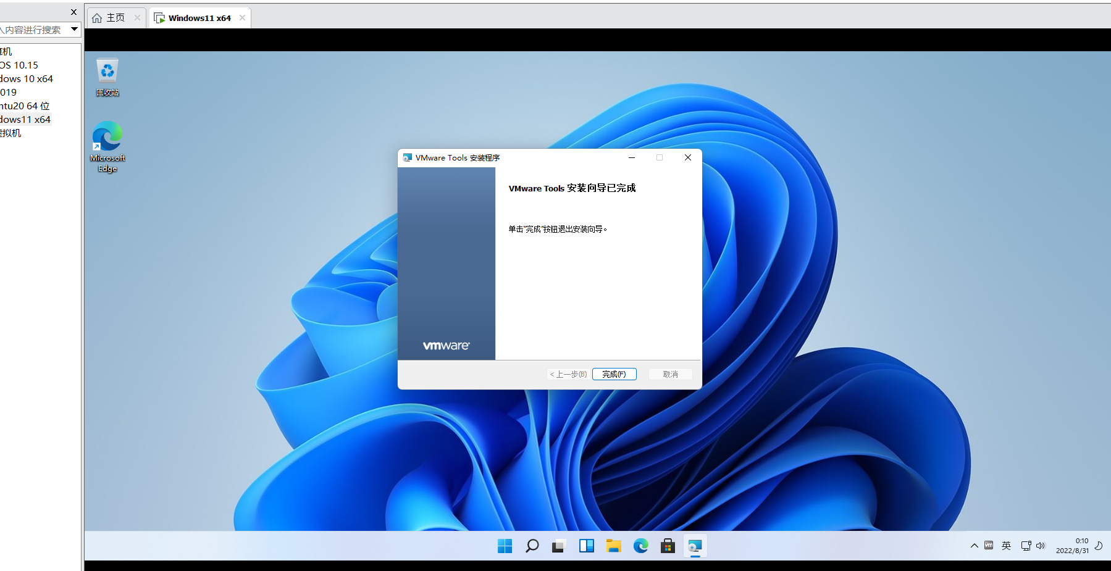The width and height of the screenshot is (1111, 571).
Task: Select the Windows 10 x64 virtual machine
Action: (x=27, y=78)
